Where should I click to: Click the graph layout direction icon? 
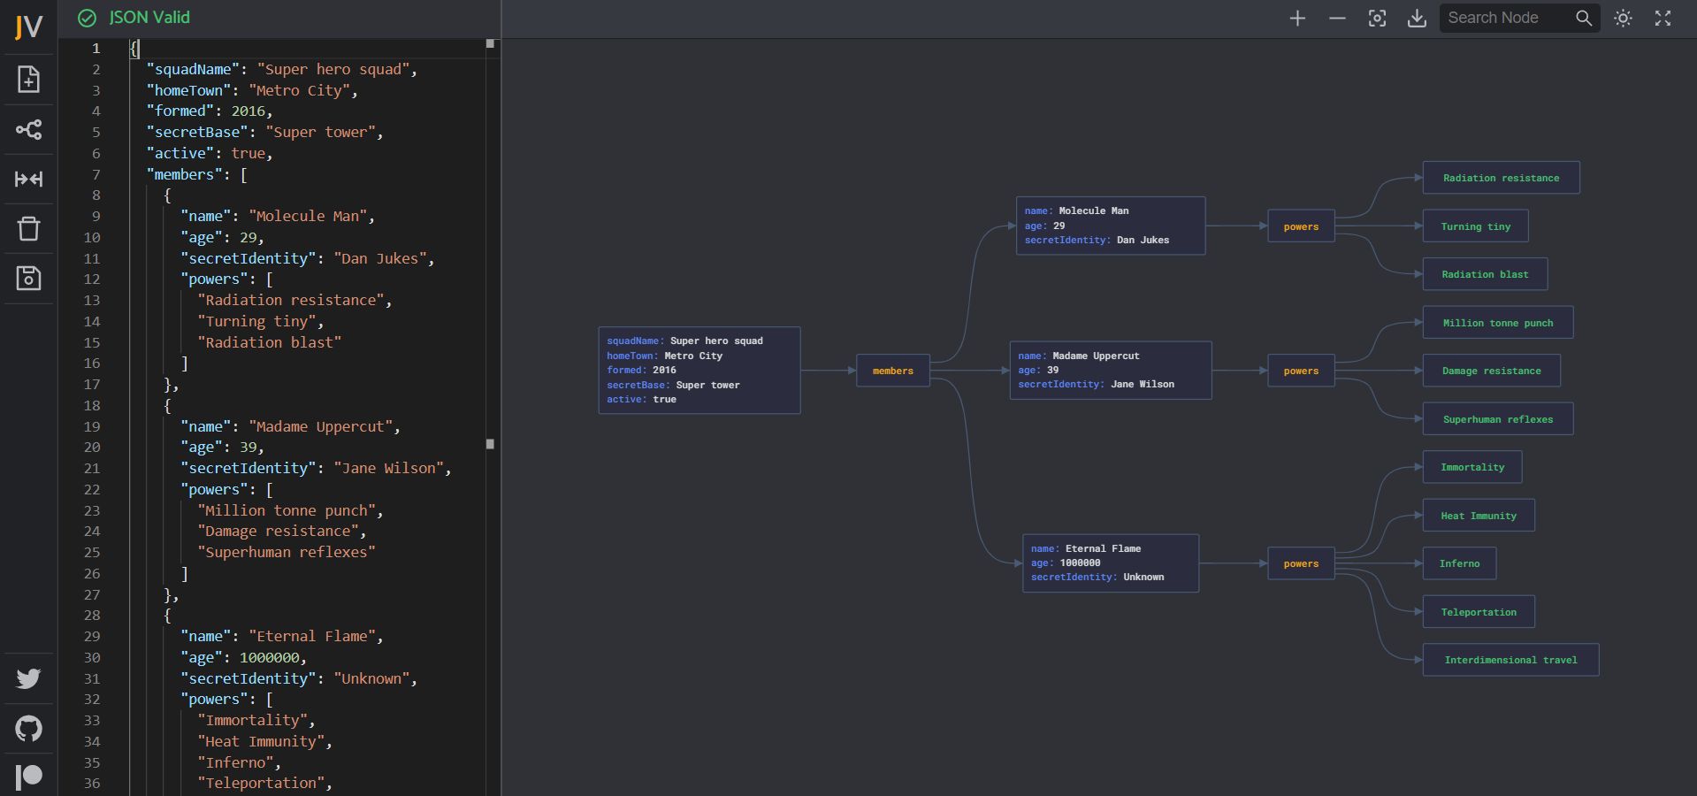click(28, 130)
